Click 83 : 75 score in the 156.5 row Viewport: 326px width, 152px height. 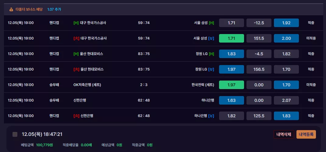[144, 69]
